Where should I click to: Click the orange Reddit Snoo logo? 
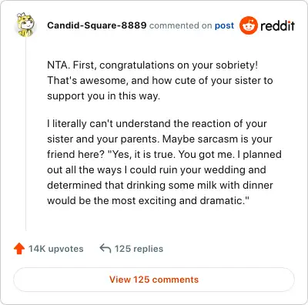click(x=248, y=25)
